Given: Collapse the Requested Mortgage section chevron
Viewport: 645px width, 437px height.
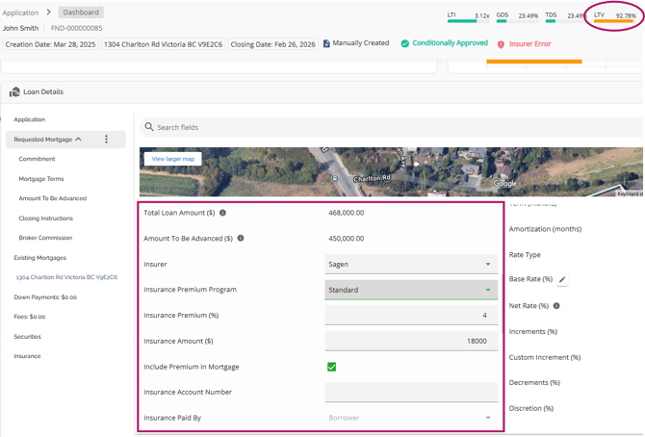Looking at the screenshot, I should [79, 140].
